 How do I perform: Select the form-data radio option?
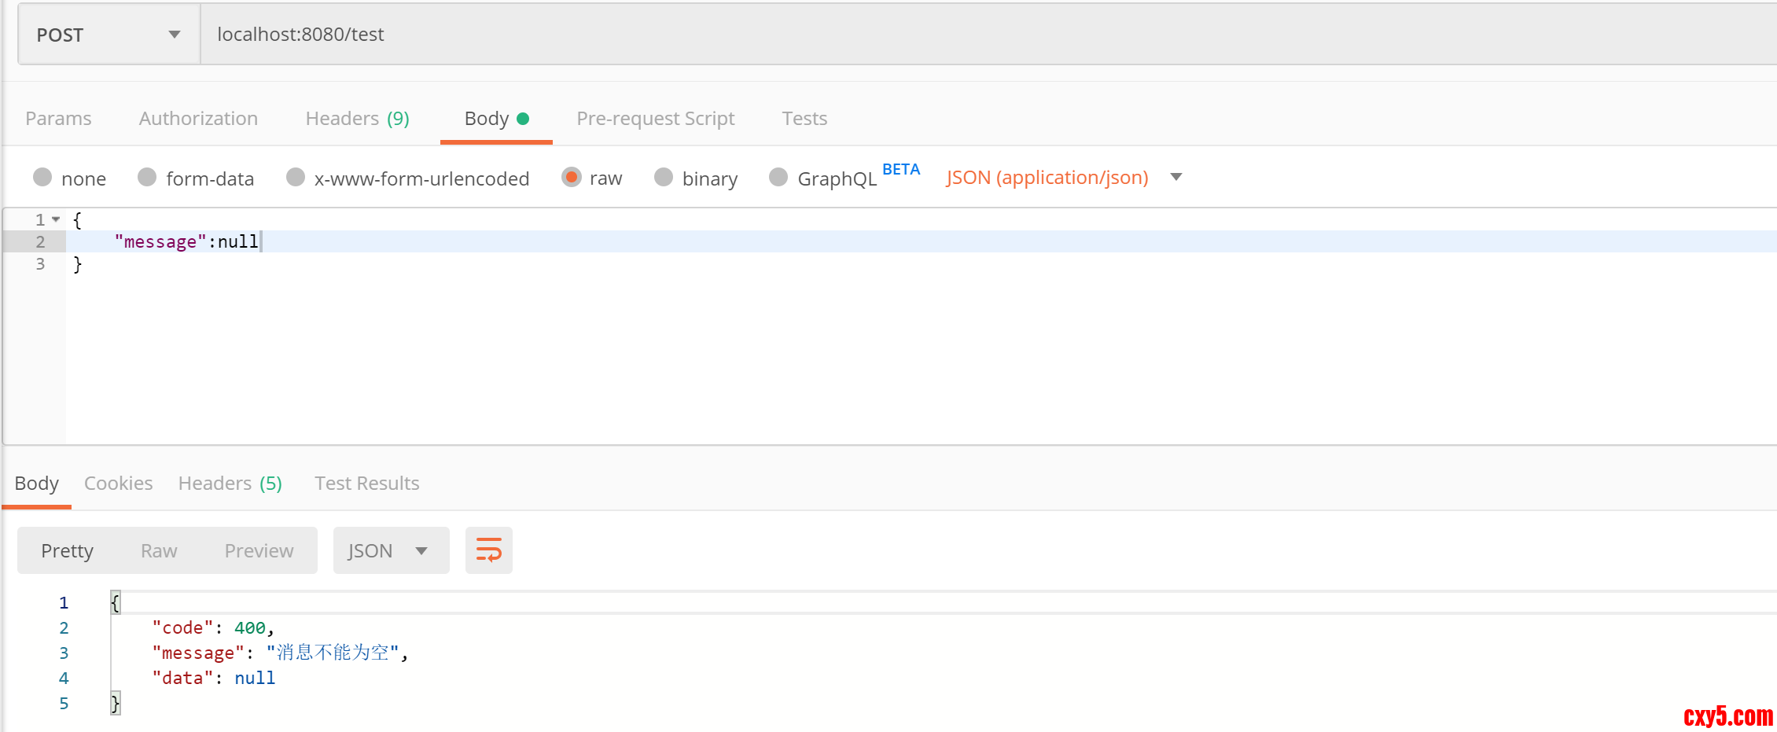pos(147,178)
